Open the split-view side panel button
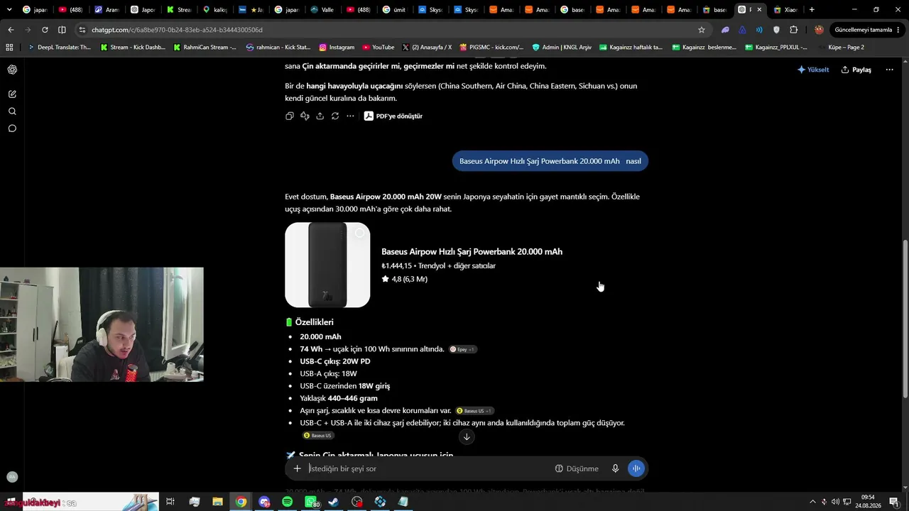The height and width of the screenshot is (511, 909). coord(62,30)
